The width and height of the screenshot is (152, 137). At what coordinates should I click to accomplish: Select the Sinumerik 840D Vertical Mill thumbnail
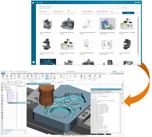pyautogui.click(x=68, y=24)
